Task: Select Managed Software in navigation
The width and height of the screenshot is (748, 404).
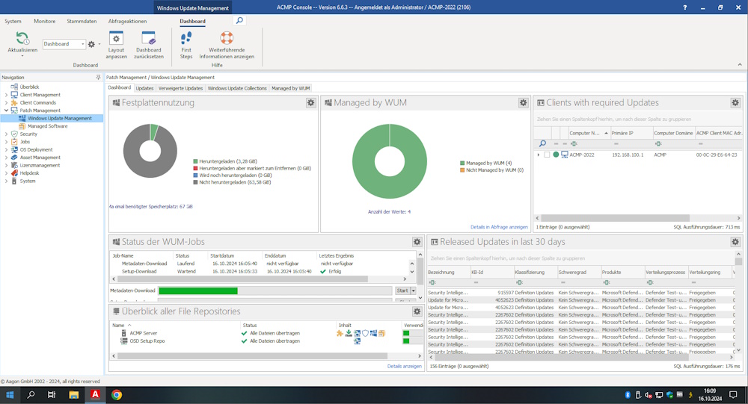Action: (x=47, y=126)
